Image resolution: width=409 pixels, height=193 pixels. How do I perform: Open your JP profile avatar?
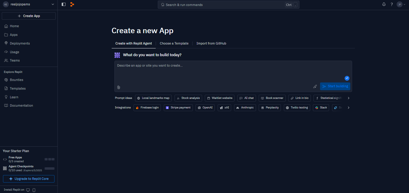click(x=399, y=4)
